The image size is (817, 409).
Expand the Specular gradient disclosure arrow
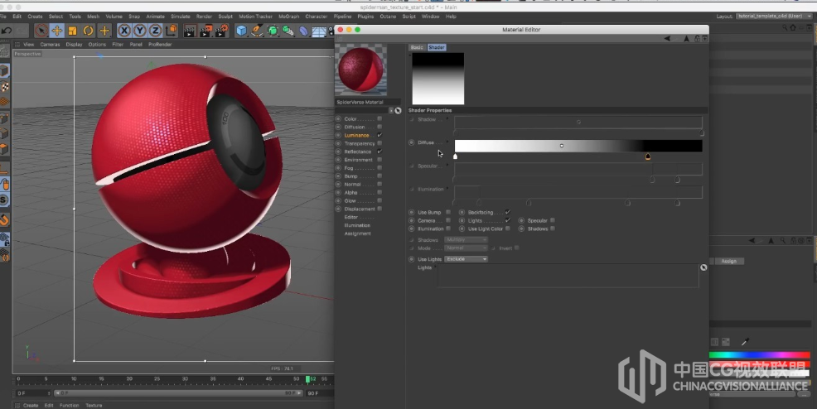[447, 165]
